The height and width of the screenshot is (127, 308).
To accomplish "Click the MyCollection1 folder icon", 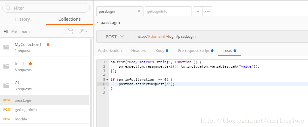I will coord(6,47).
